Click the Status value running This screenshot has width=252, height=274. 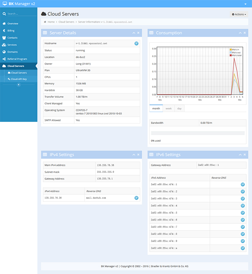80,51
